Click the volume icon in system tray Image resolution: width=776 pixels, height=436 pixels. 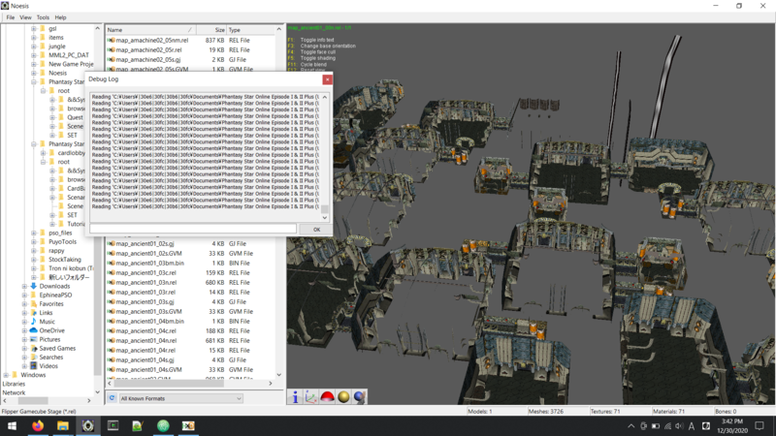click(680, 426)
